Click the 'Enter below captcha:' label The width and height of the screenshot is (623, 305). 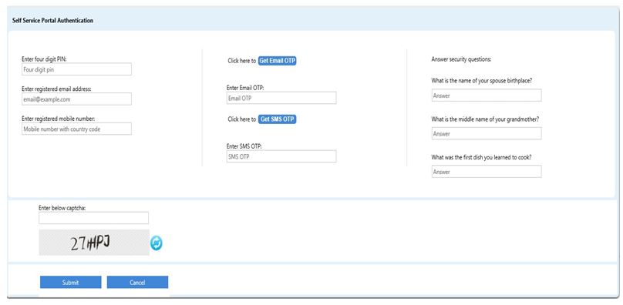click(62, 207)
